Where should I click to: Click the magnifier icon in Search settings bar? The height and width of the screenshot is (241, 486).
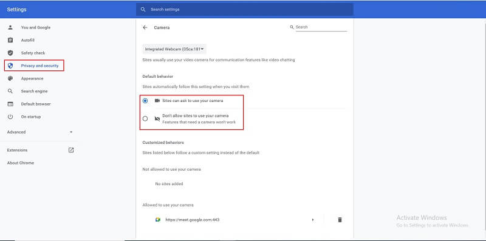(143, 9)
